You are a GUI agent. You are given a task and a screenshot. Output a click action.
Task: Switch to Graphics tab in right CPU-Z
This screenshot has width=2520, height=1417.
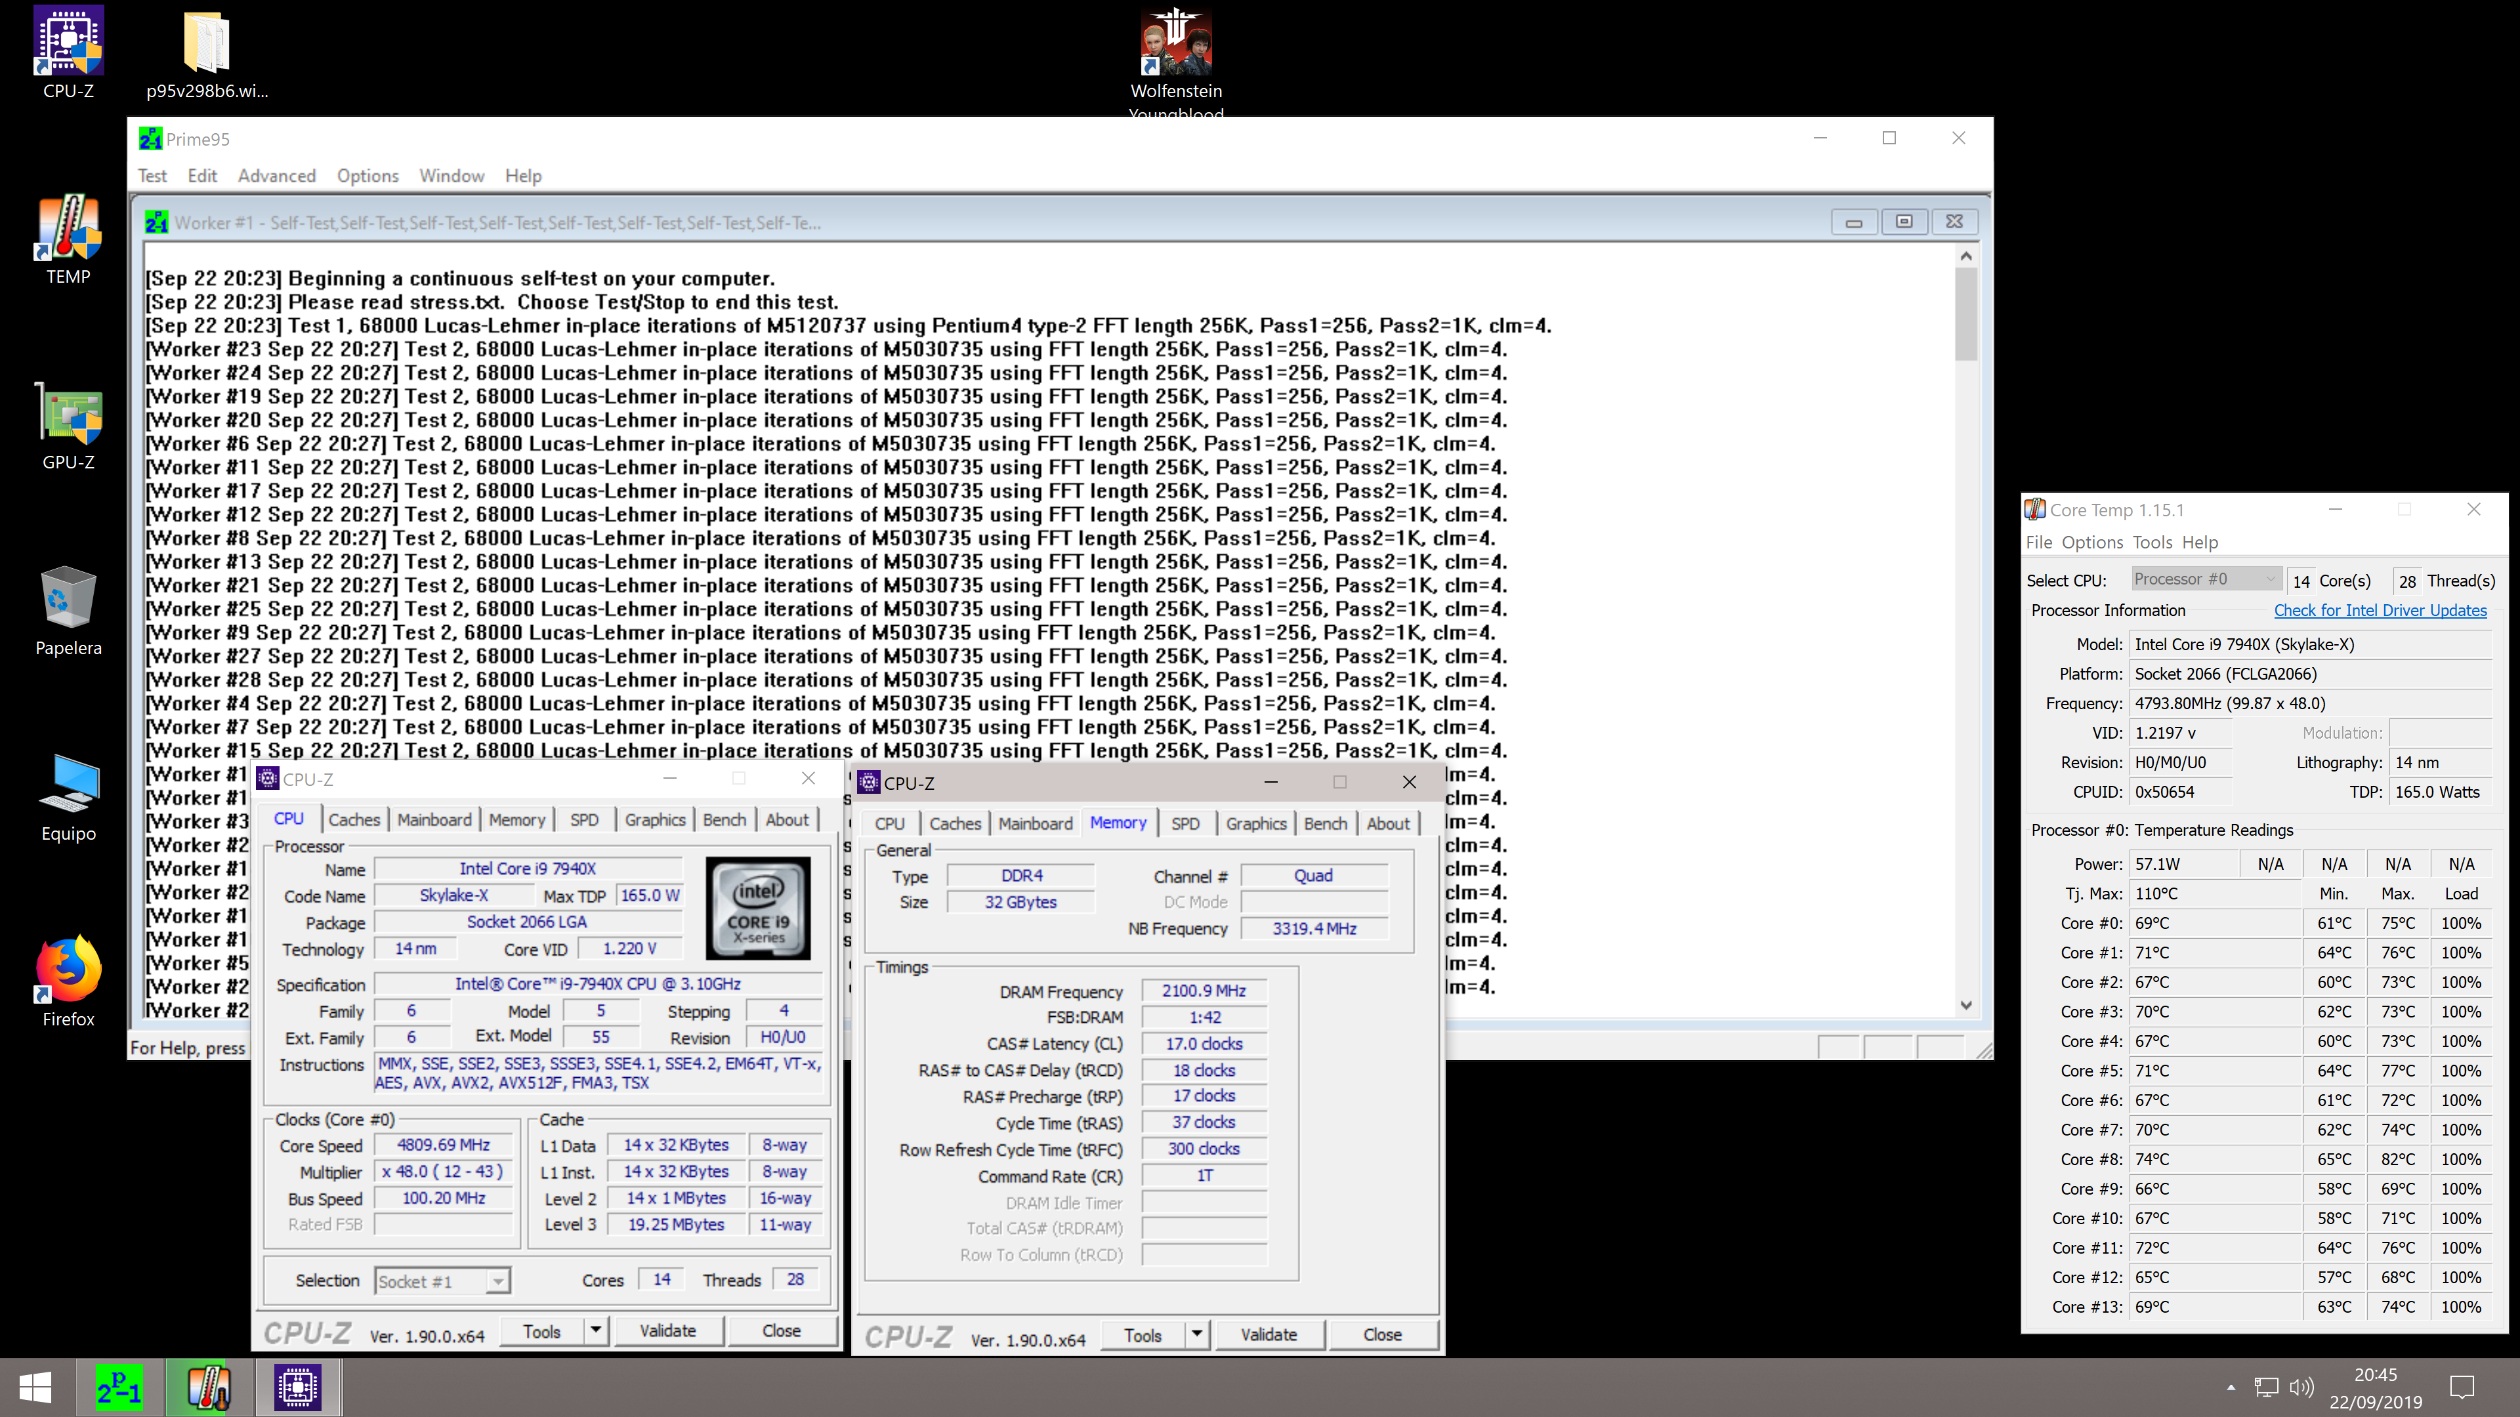[x=1256, y=823]
